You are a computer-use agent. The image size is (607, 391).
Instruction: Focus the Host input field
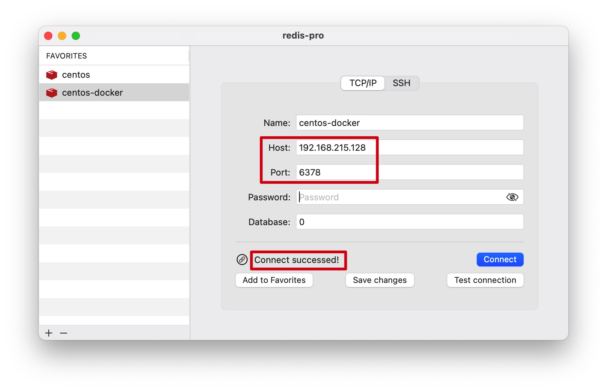tap(410, 148)
